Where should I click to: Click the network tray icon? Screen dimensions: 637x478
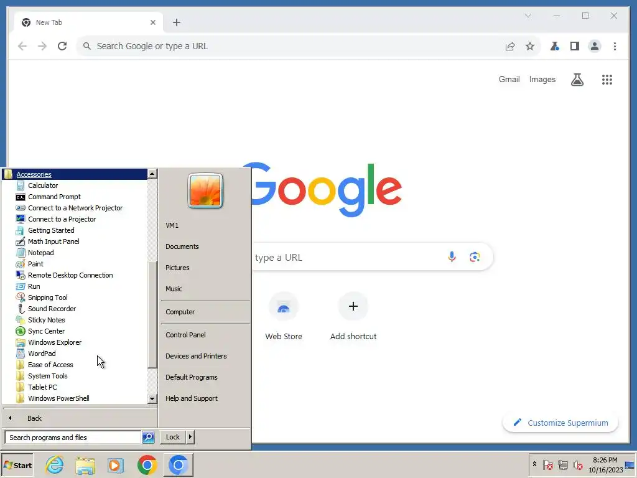[x=563, y=465]
